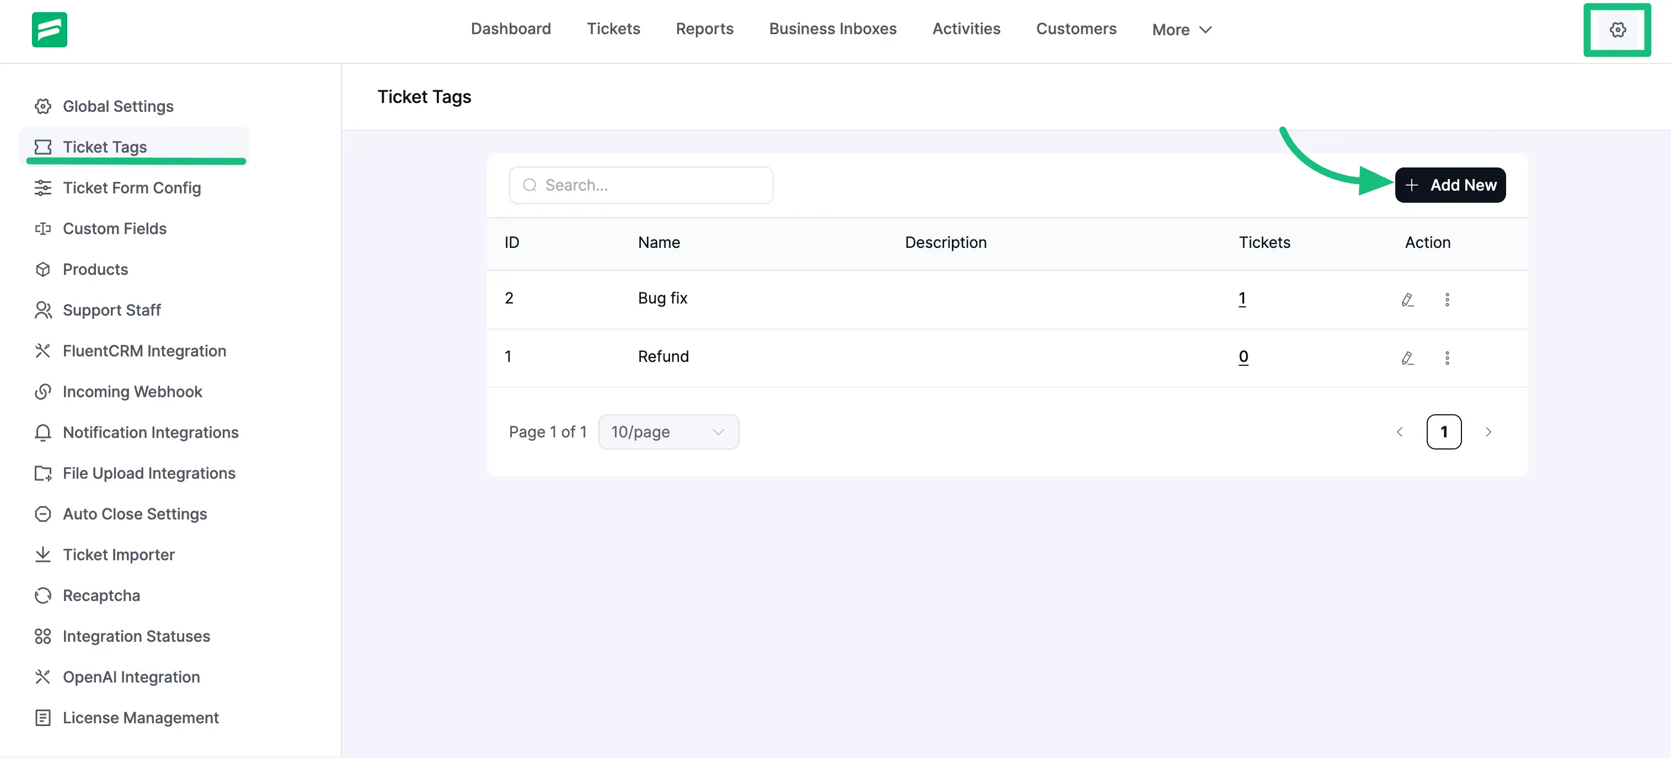Navigate to the Reports section

coord(704,29)
